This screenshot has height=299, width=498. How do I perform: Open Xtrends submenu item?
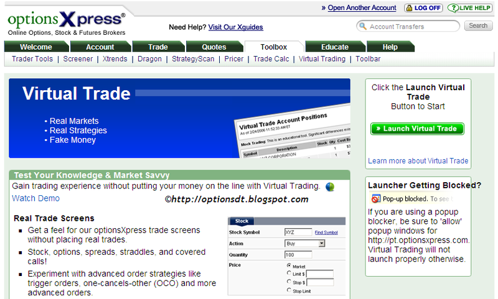tap(115, 59)
